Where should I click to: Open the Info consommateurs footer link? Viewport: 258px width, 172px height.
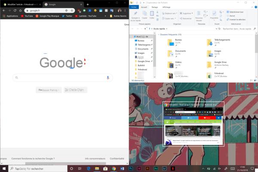95,159
